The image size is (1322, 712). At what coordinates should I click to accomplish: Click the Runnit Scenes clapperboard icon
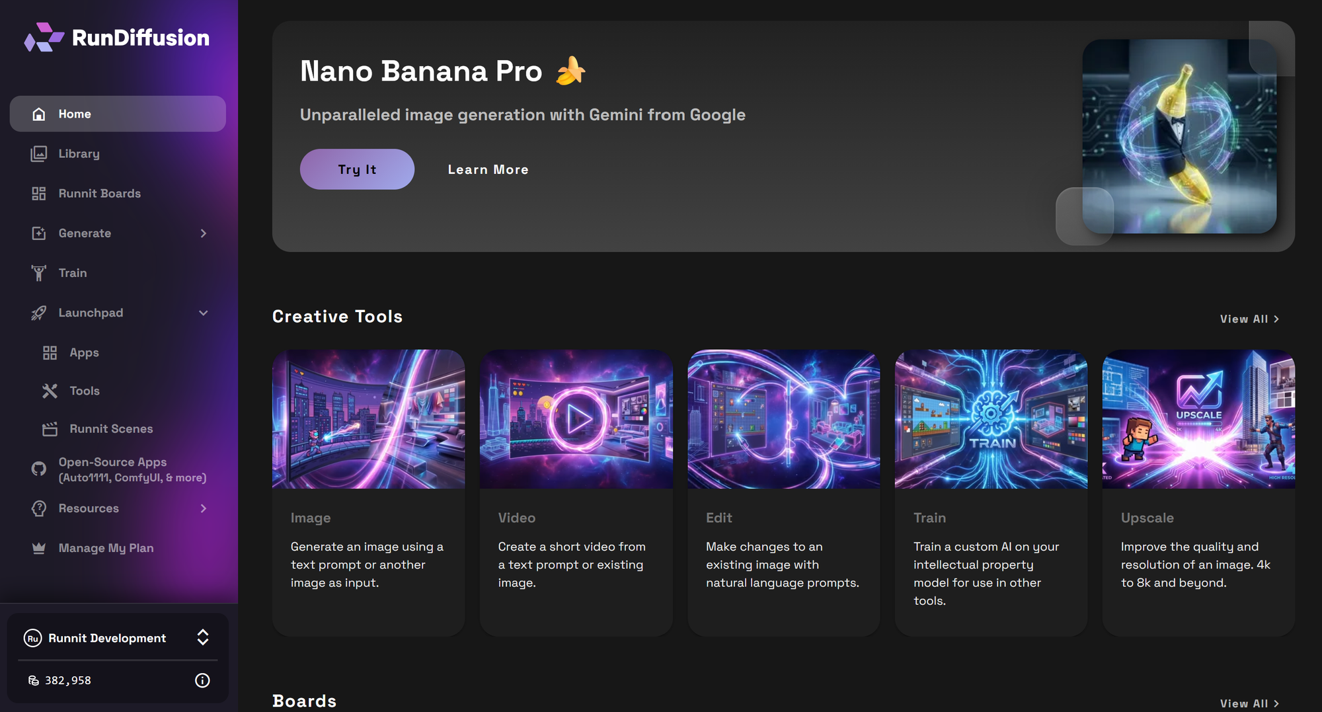coord(50,429)
